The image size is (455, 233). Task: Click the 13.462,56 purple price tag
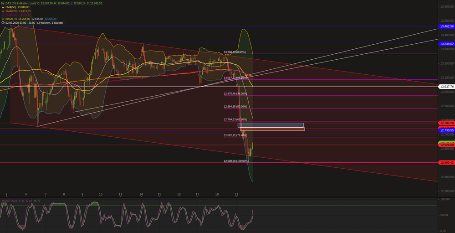(x=446, y=27)
